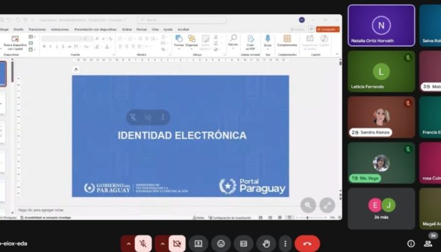Click the '26 más' participants tile

click(381, 209)
